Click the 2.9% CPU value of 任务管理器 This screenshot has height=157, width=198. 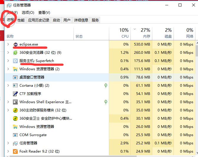(125, 143)
